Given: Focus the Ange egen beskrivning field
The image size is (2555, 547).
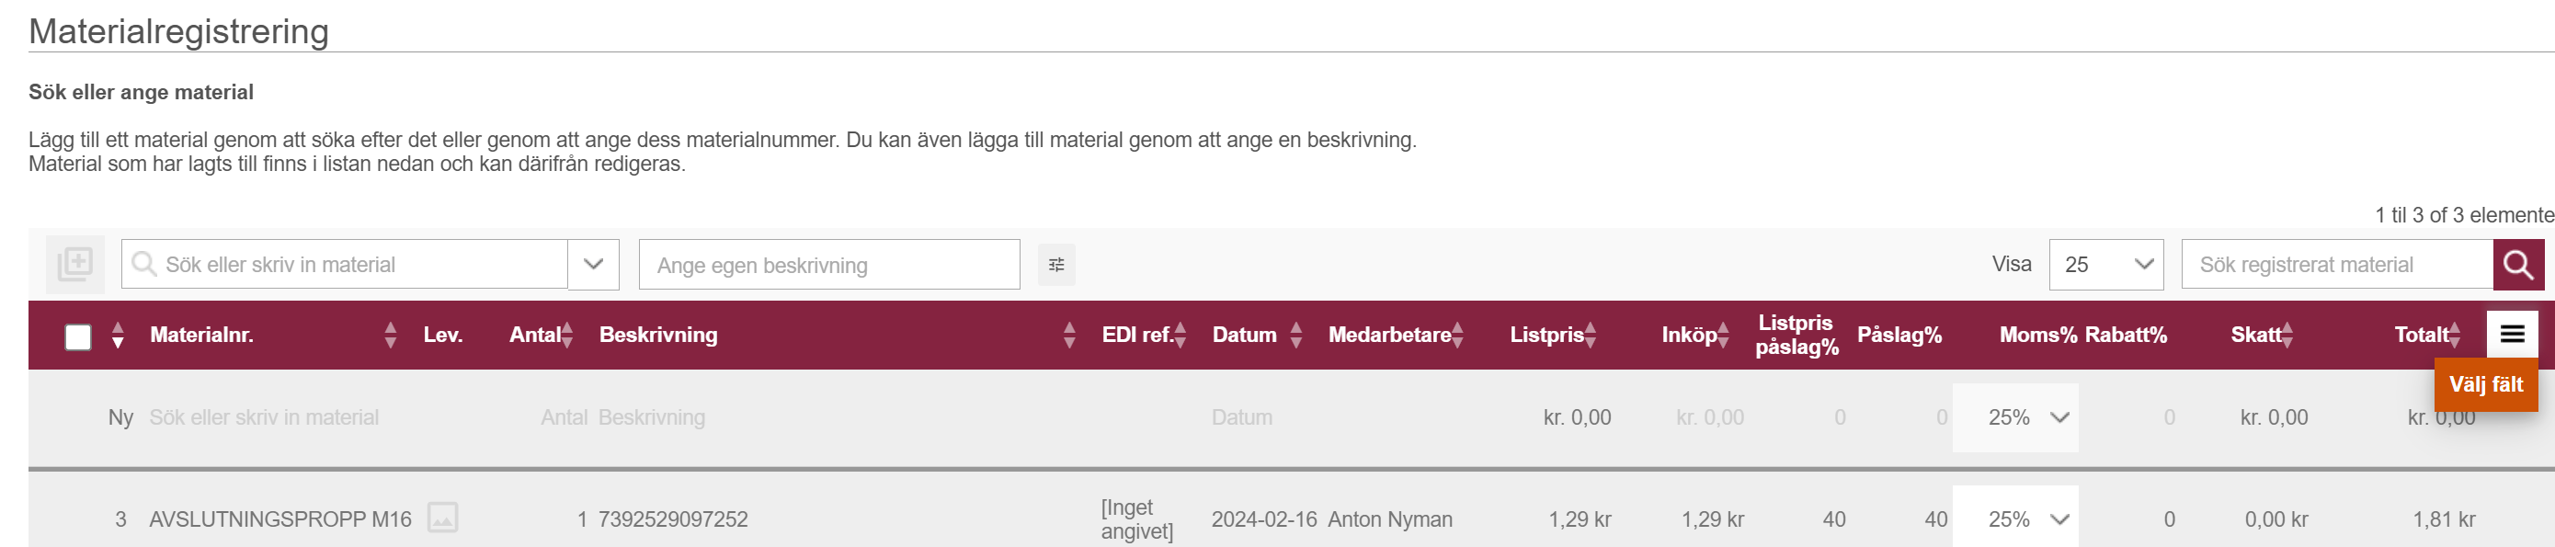Looking at the screenshot, I should 829,265.
